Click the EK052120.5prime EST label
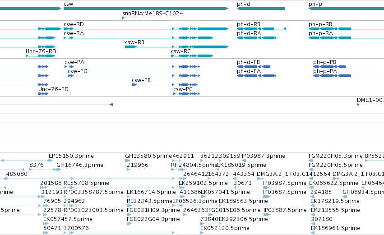The image size is (384, 235). [225, 229]
